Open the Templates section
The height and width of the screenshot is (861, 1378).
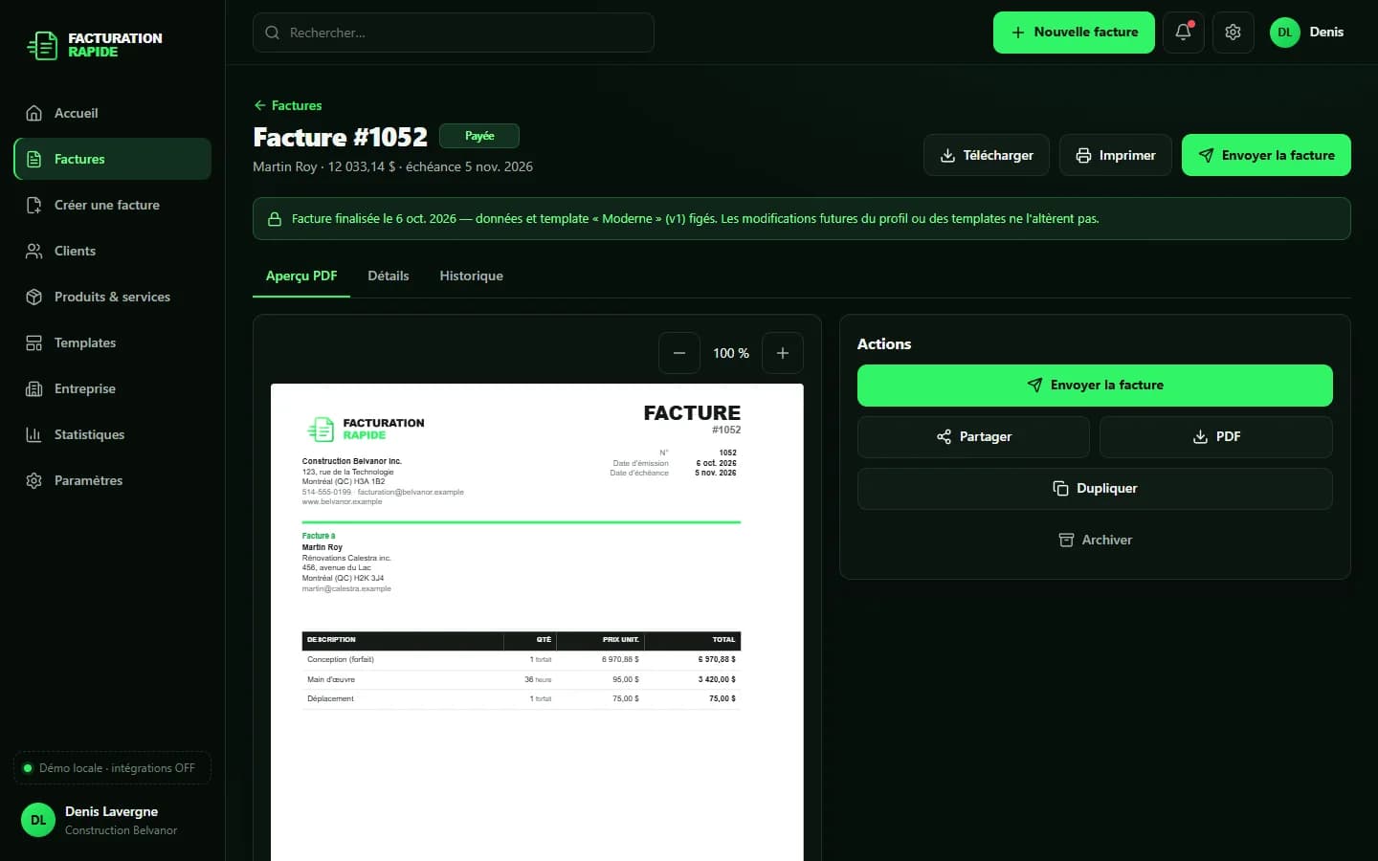click(112, 342)
